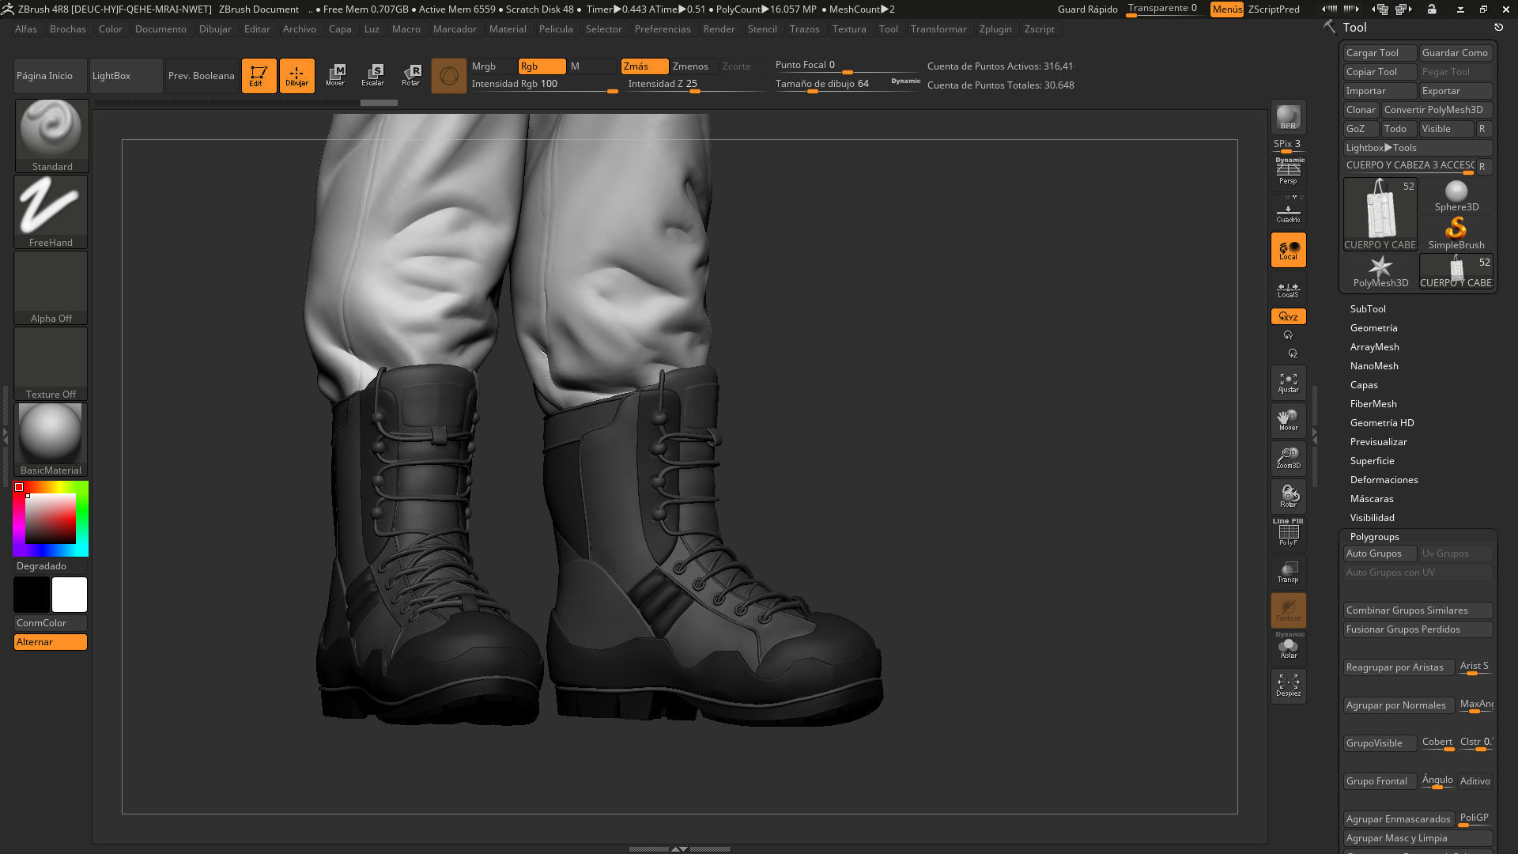Open the Transformar menu
This screenshot has width=1518, height=854.
[x=938, y=29]
